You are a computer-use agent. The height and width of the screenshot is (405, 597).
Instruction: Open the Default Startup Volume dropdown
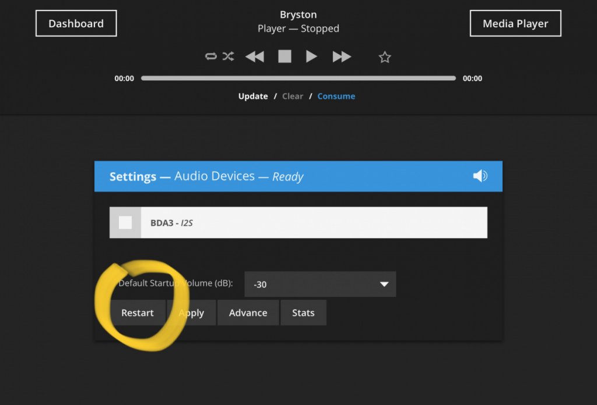tap(320, 284)
